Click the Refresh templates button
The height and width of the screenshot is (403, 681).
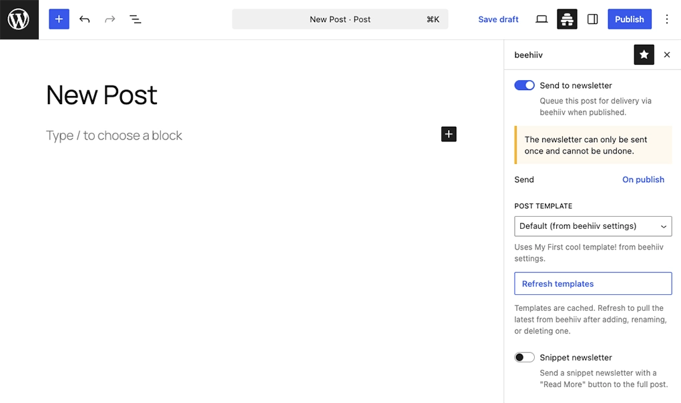tap(593, 284)
